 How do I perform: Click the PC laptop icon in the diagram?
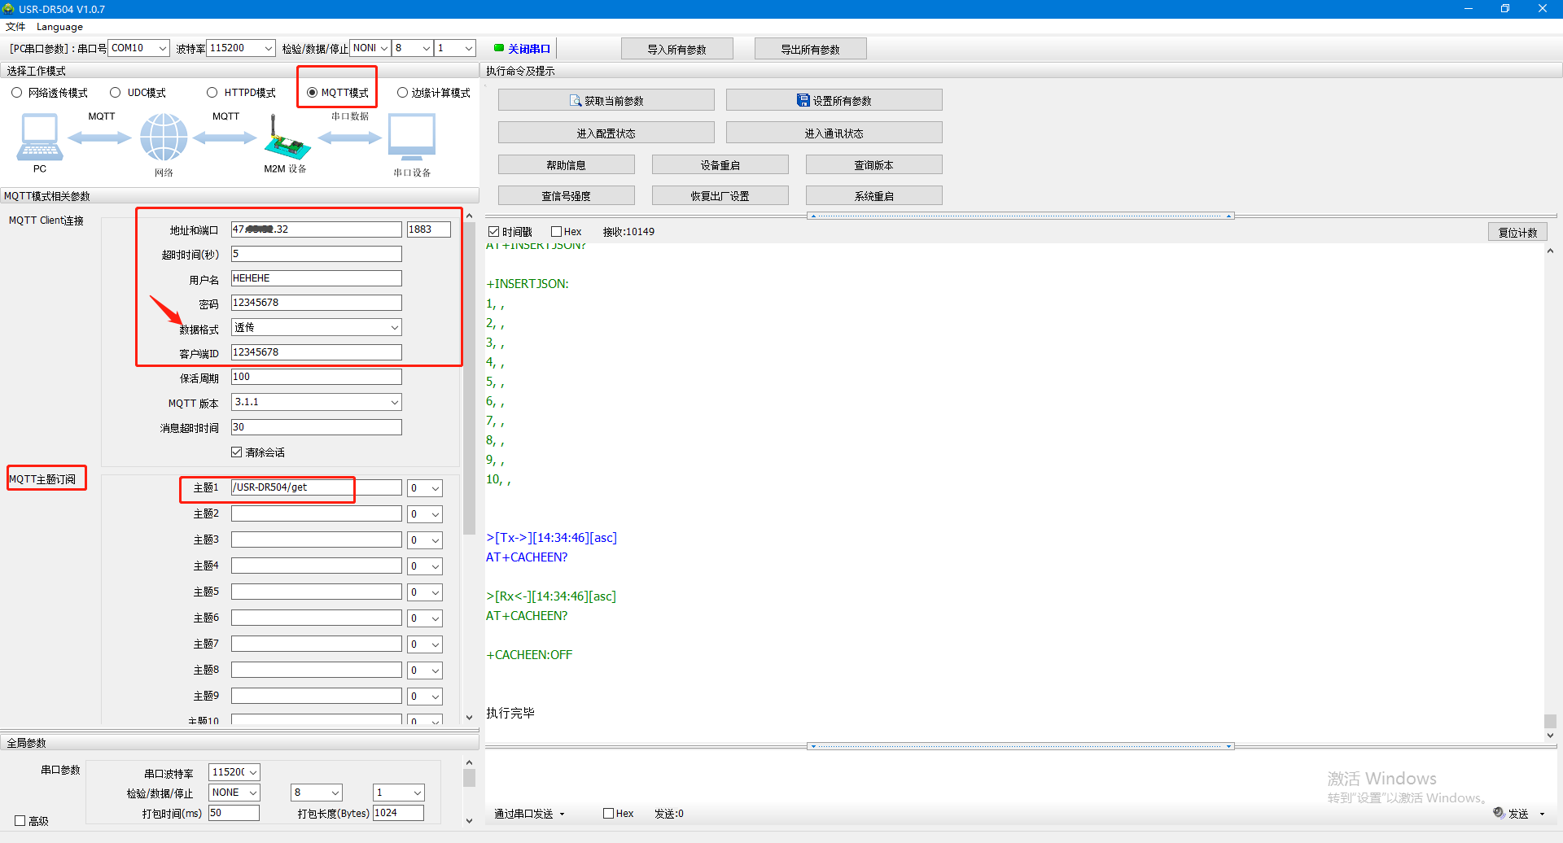tap(39, 137)
